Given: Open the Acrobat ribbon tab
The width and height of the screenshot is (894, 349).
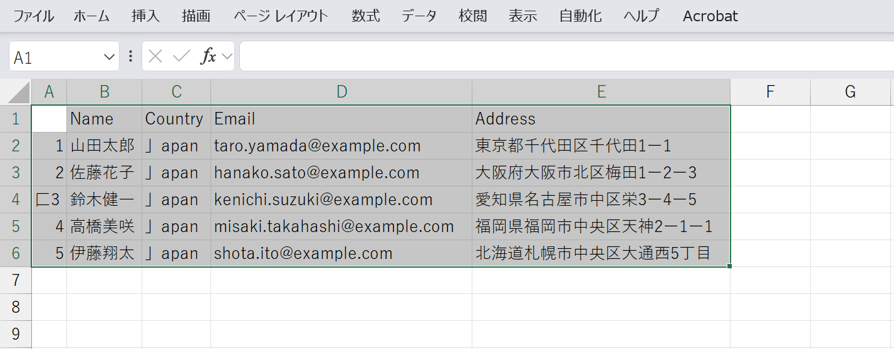Looking at the screenshot, I should pyautogui.click(x=710, y=16).
